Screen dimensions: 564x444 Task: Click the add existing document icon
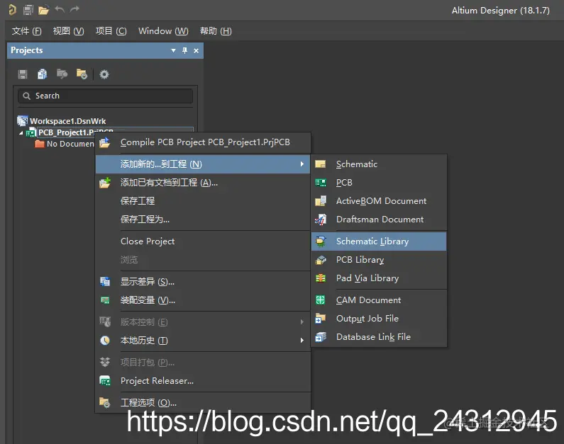coord(105,183)
